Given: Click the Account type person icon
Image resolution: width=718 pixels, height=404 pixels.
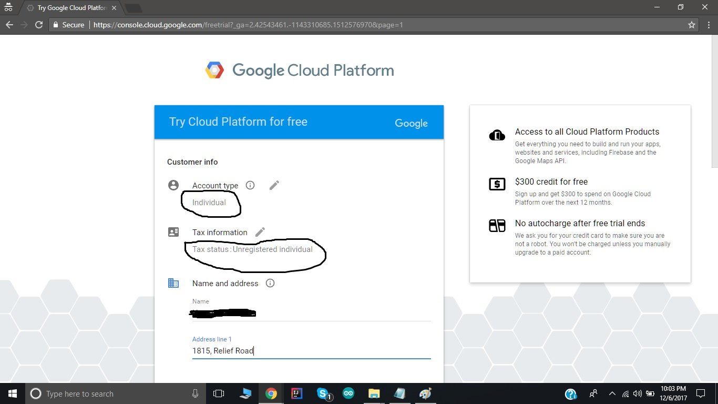Looking at the screenshot, I should [173, 185].
